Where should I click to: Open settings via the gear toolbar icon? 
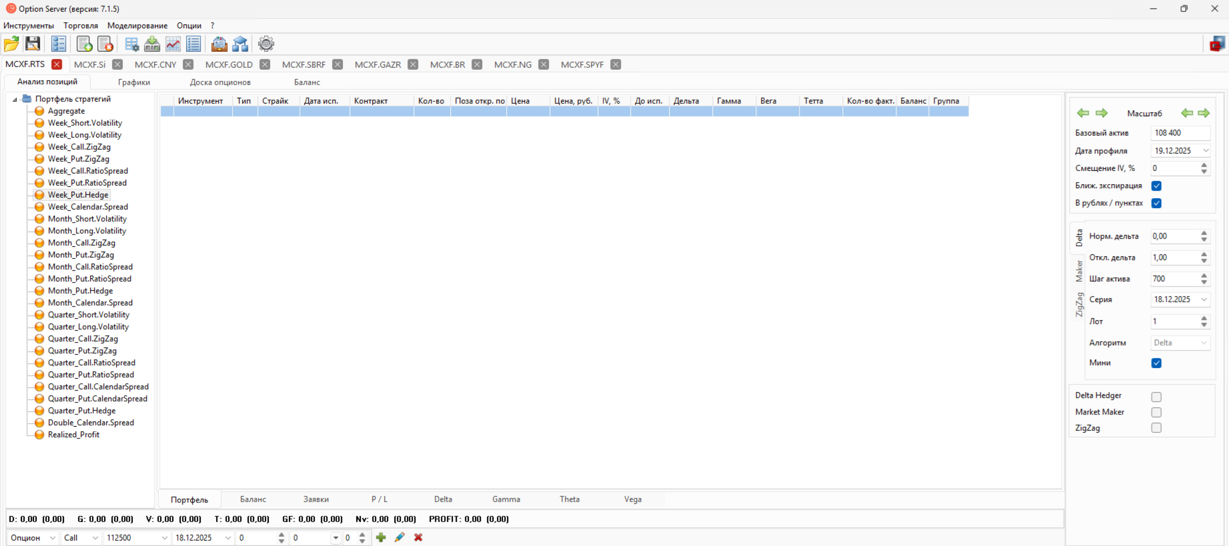click(266, 44)
